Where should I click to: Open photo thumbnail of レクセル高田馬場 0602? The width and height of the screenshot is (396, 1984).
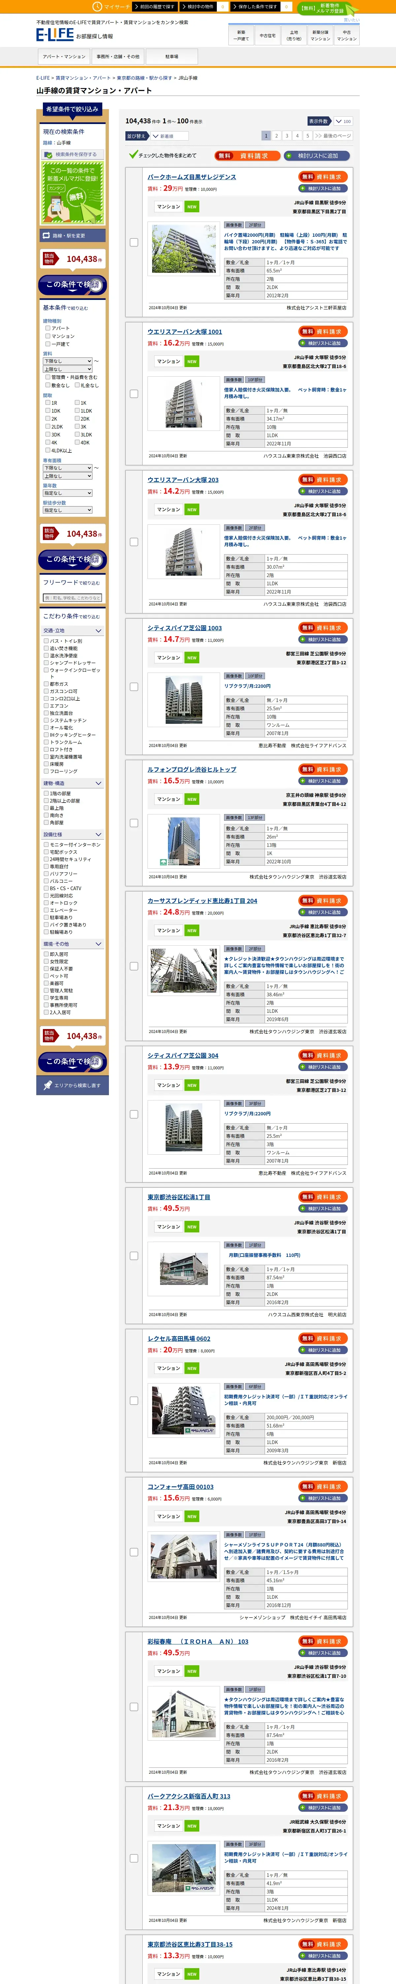click(183, 1411)
